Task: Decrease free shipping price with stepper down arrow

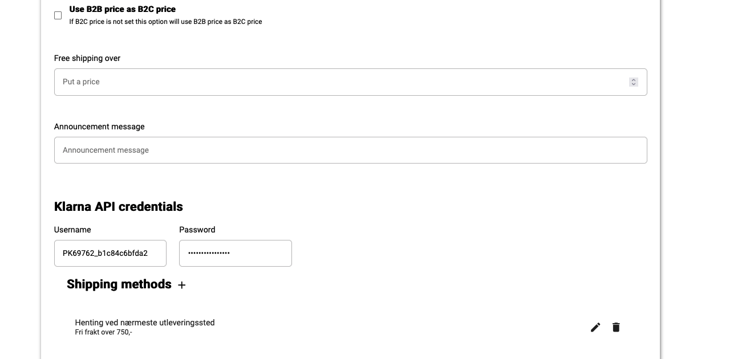Action: pyautogui.click(x=633, y=84)
